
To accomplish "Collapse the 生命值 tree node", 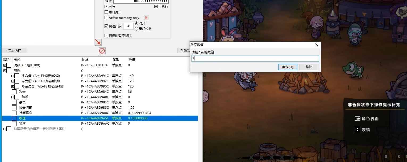I will pyautogui.click(x=13, y=76).
